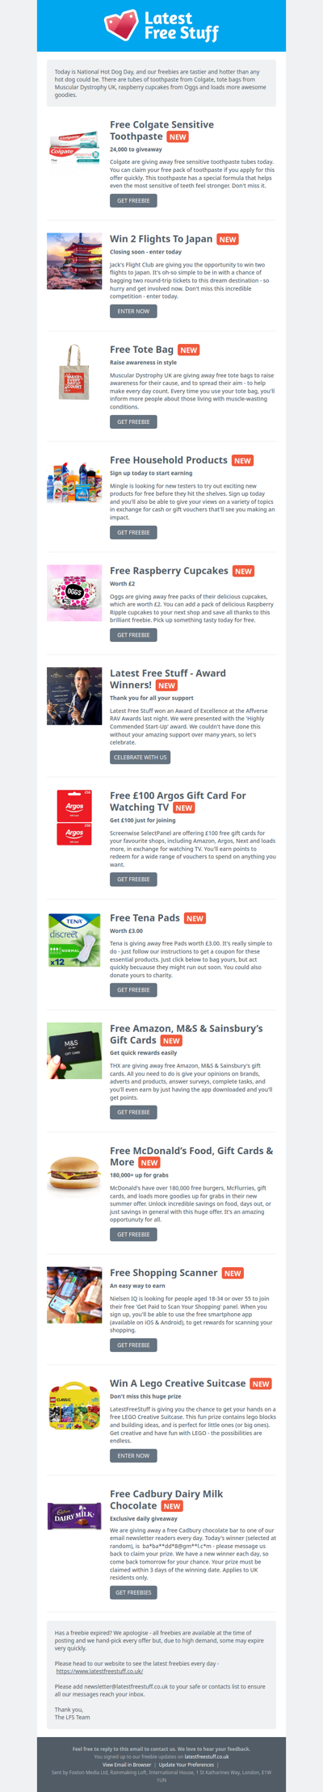Screen dimensions: 323x1792
Task: Click ENTER NOW under the Lego suitcase prize
Action: [133, 1455]
